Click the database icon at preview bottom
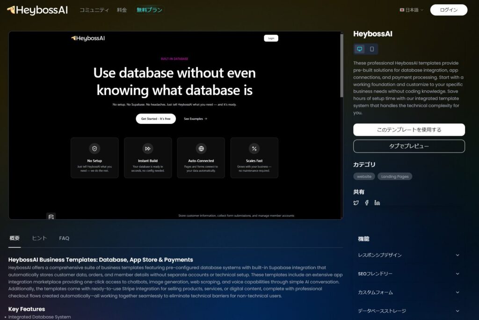 (x=51, y=217)
